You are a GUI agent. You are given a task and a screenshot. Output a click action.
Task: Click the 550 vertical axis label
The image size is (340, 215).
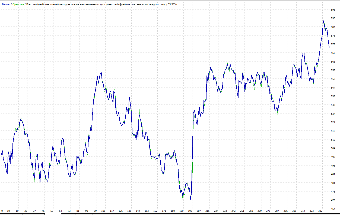(x=333, y=79)
